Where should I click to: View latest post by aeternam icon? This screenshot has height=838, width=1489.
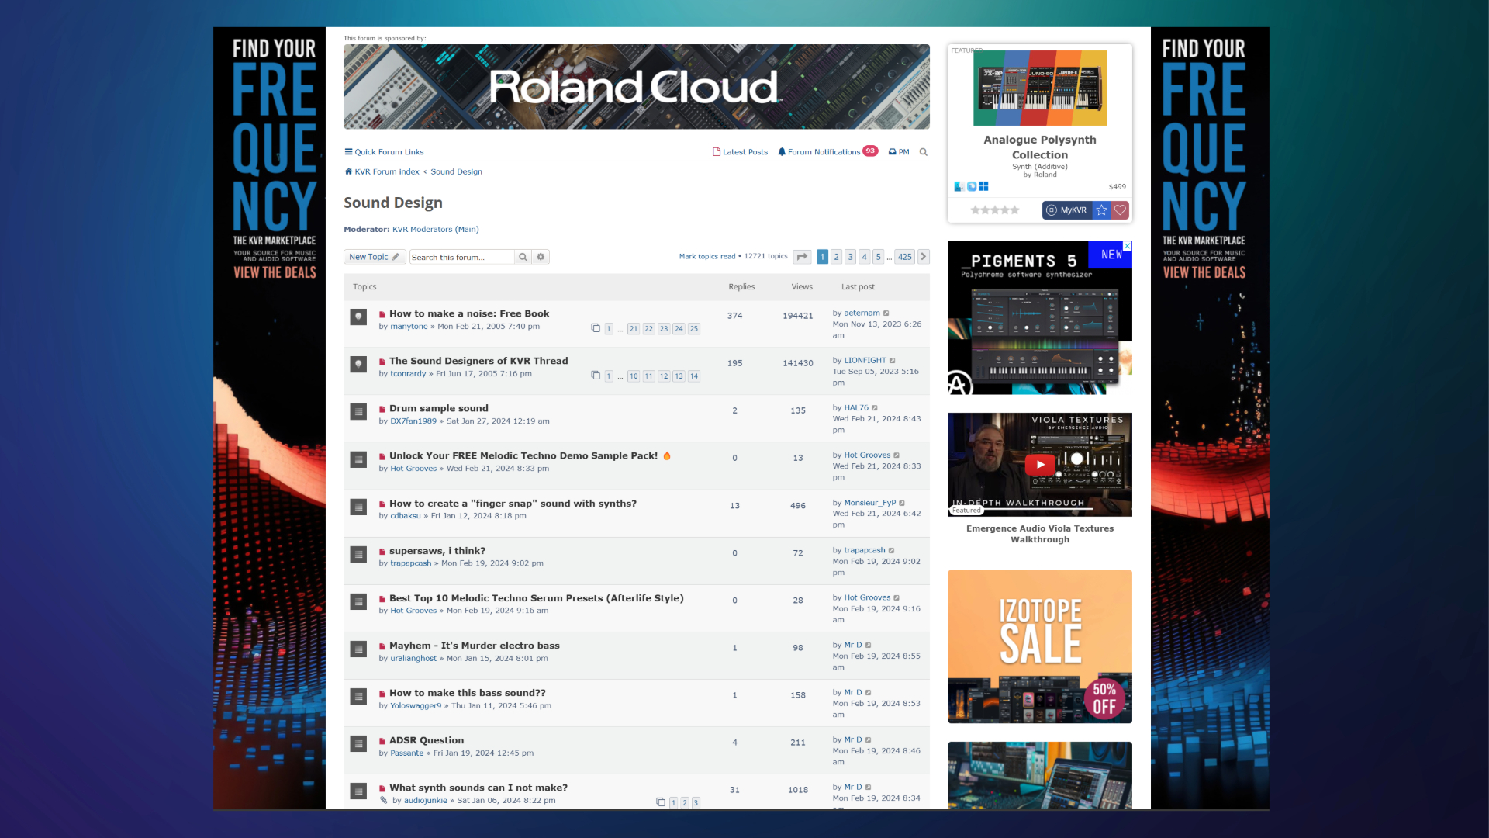click(x=886, y=313)
